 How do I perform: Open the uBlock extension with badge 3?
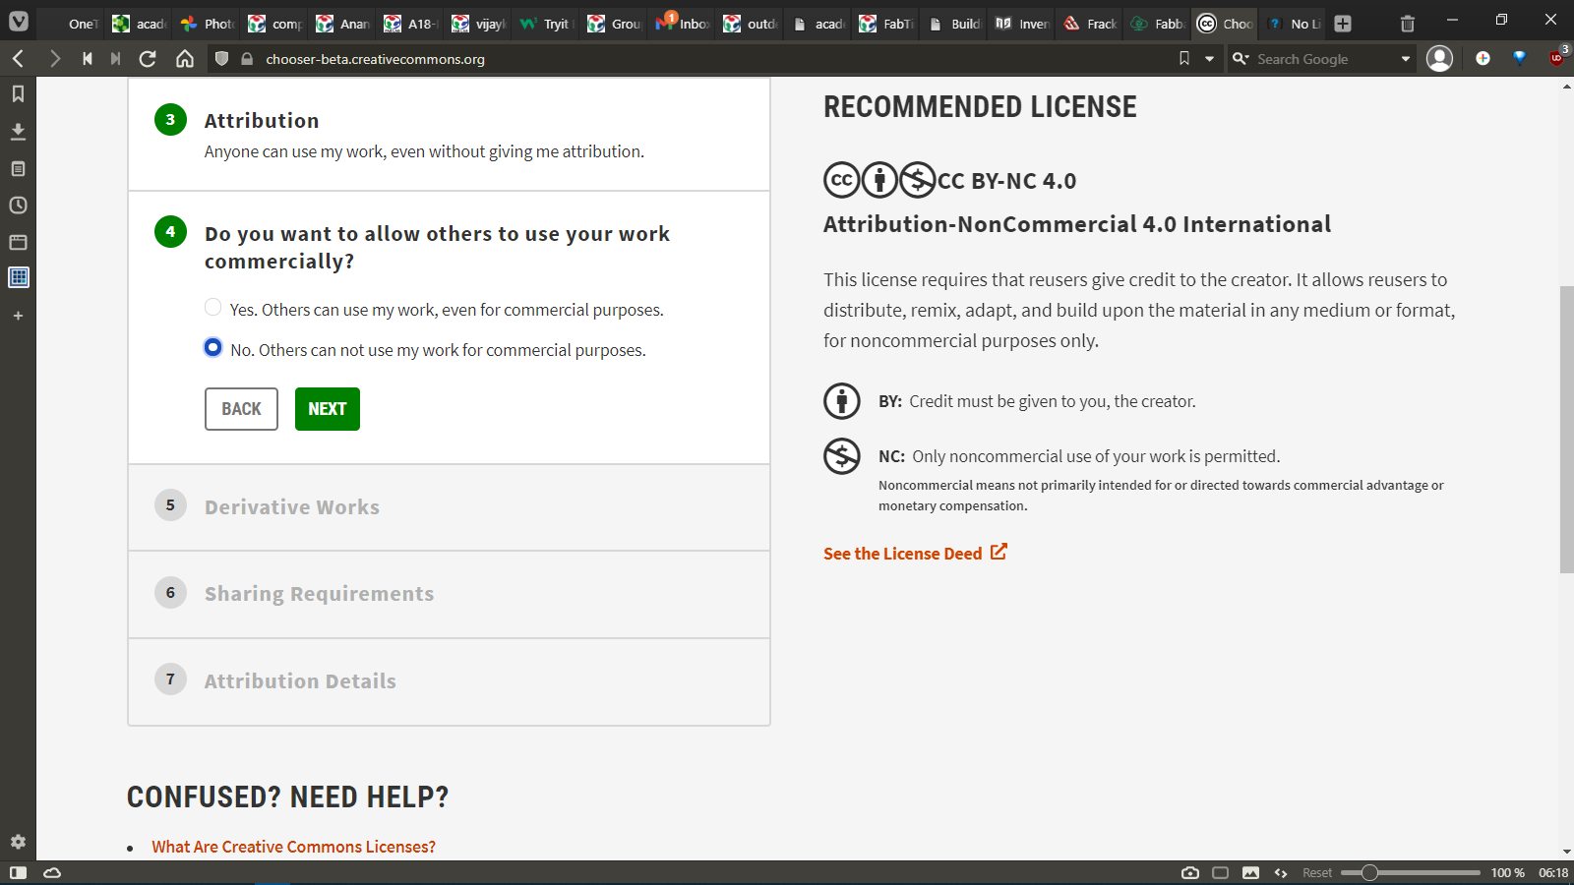[1557, 58]
